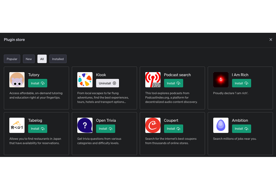Click 'Search millions of jobs near you' text
The width and height of the screenshot is (276, 188).
[235, 139]
